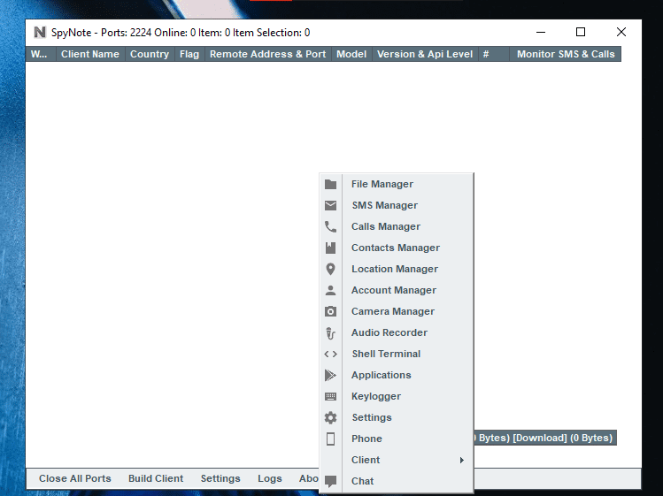The width and height of the screenshot is (663, 496).
Task: Click the gear icon in the context menu
Action: click(x=331, y=417)
